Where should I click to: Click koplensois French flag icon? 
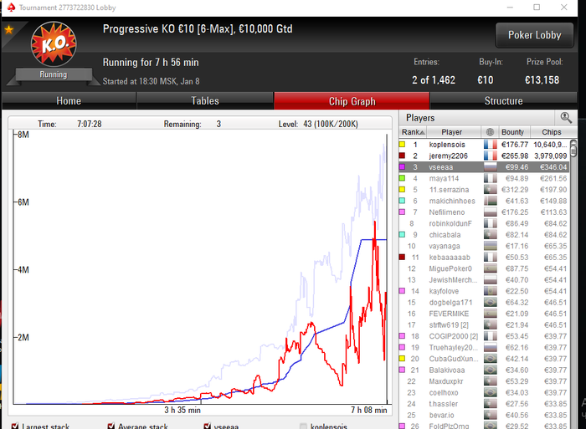click(490, 145)
